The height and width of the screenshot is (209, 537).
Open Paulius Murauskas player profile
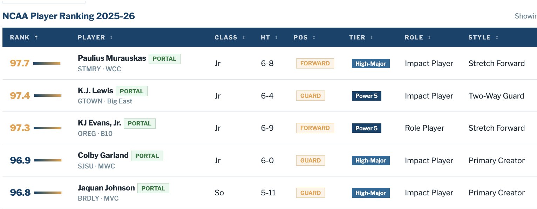point(112,58)
